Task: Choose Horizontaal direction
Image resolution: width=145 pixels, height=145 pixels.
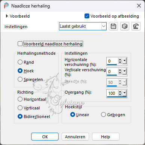Action: [20, 99]
